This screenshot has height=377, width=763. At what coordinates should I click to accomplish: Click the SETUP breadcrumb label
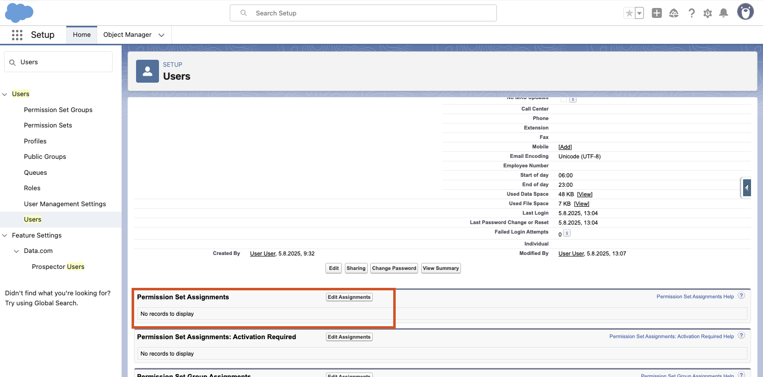[172, 65]
